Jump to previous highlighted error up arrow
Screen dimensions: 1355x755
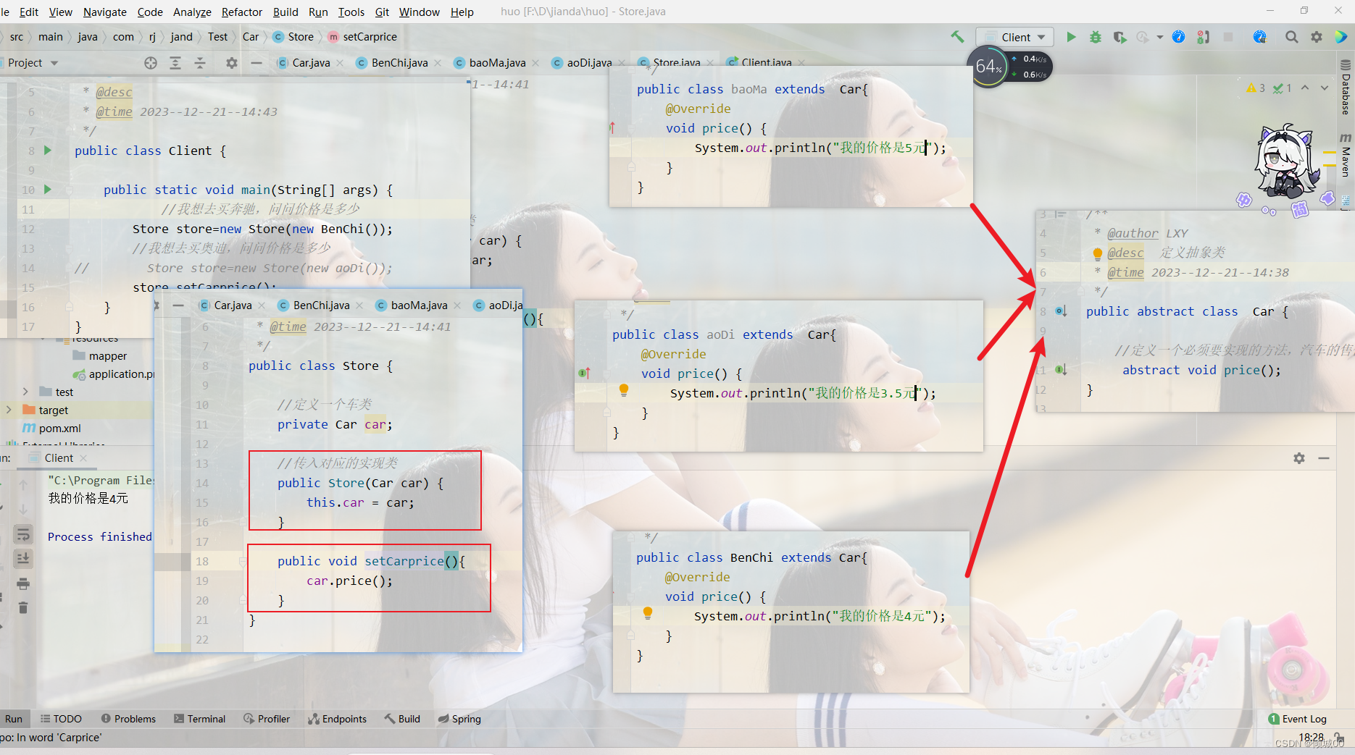coord(1305,88)
